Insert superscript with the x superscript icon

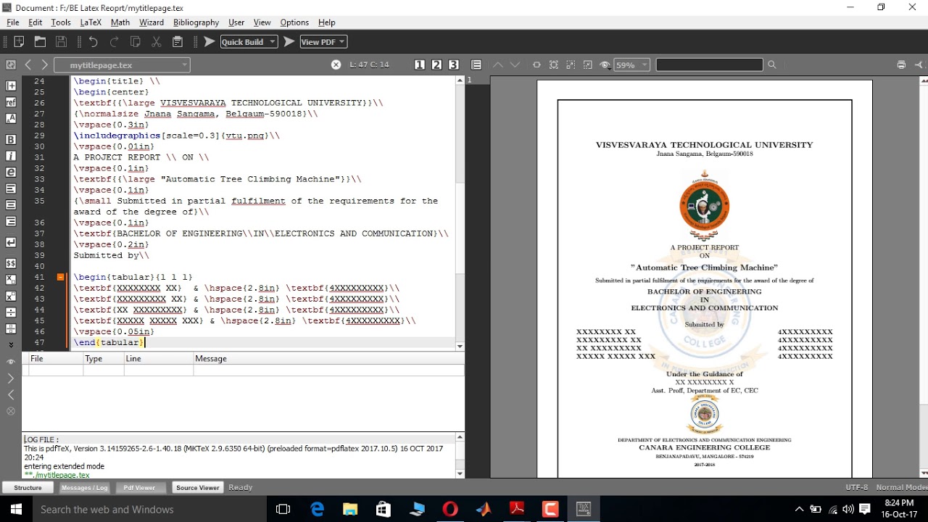[x=11, y=296]
